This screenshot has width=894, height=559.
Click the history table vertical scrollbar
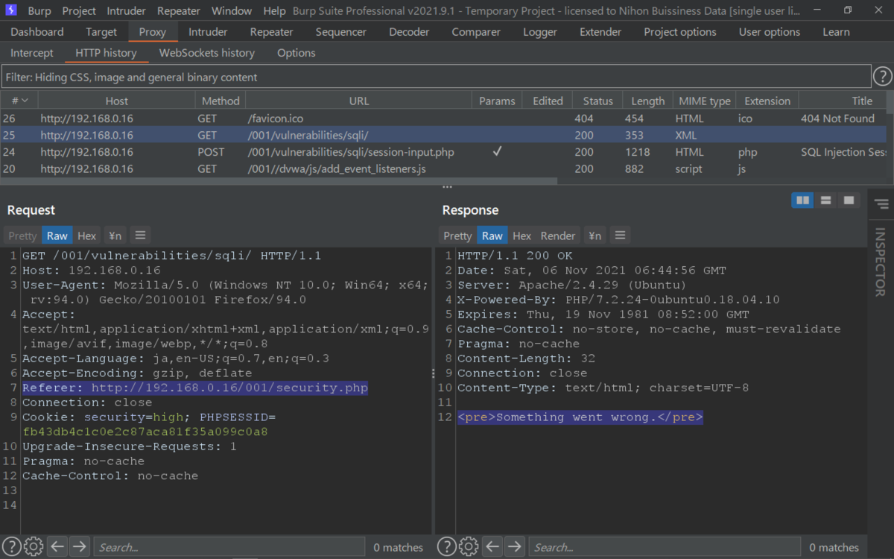(890, 102)
